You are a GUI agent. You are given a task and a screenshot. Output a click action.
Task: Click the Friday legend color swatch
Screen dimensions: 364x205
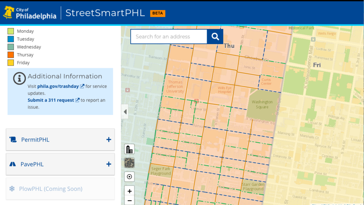[x=11, y=63]
